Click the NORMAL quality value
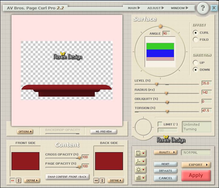The width and height of the screenshot is (219, 188). (196, 152)
